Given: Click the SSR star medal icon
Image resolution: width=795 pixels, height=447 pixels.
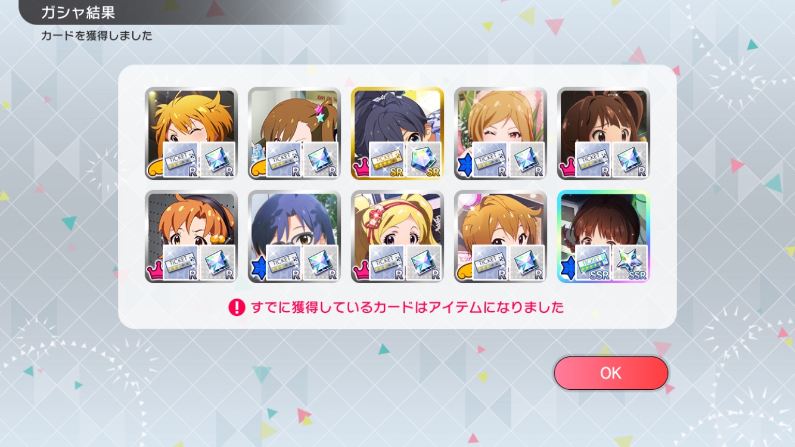Looking at the screenshot, I should coord(630,262).
